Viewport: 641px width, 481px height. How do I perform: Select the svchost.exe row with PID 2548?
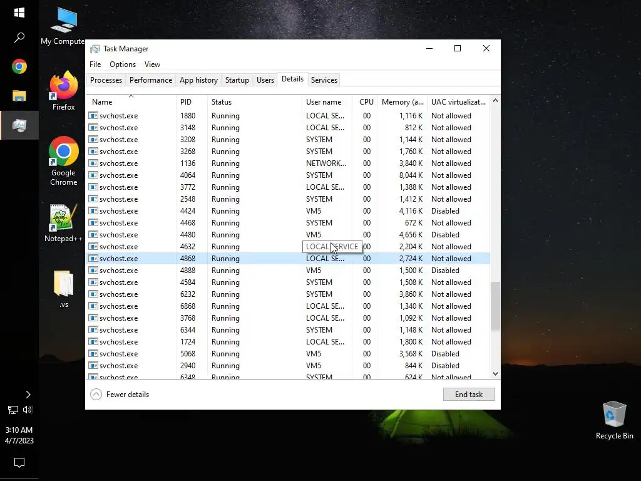[288, 199]
